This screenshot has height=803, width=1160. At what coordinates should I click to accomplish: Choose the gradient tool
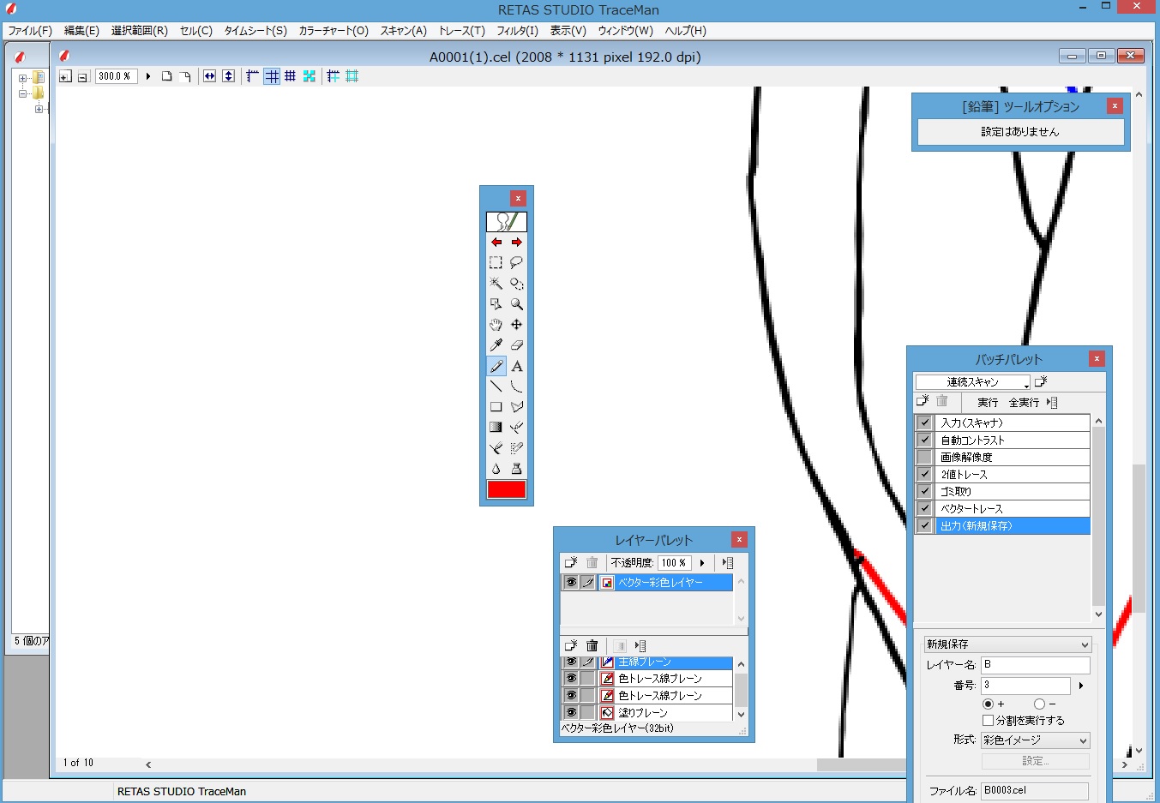pos(496,428)
